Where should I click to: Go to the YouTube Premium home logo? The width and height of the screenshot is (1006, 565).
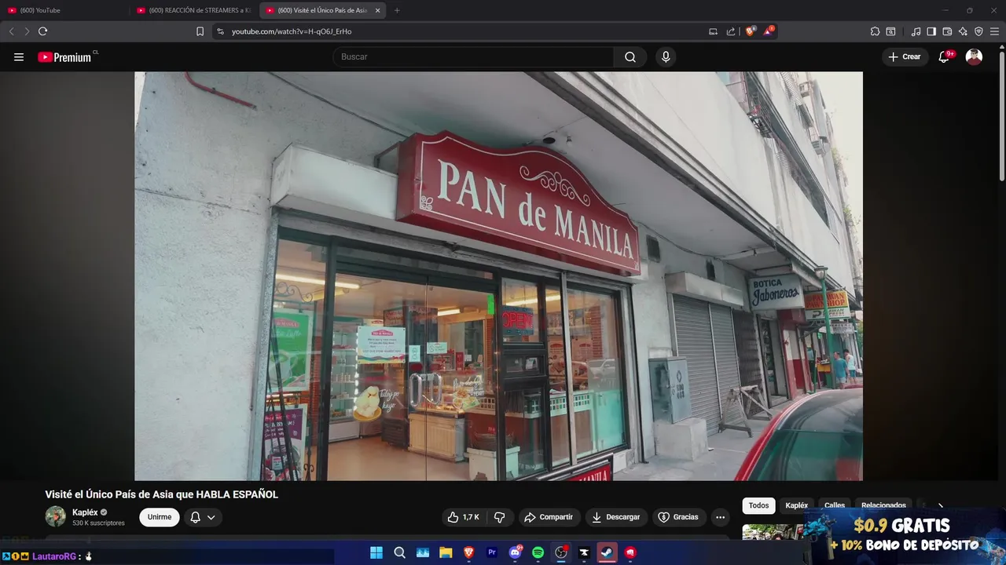pos(64,56)
